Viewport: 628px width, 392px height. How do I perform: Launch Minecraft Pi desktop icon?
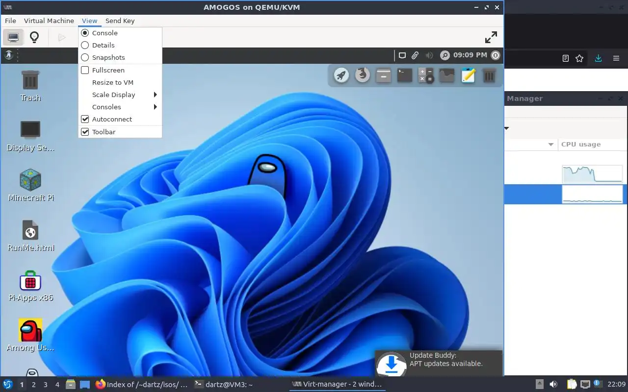(30, 185)
